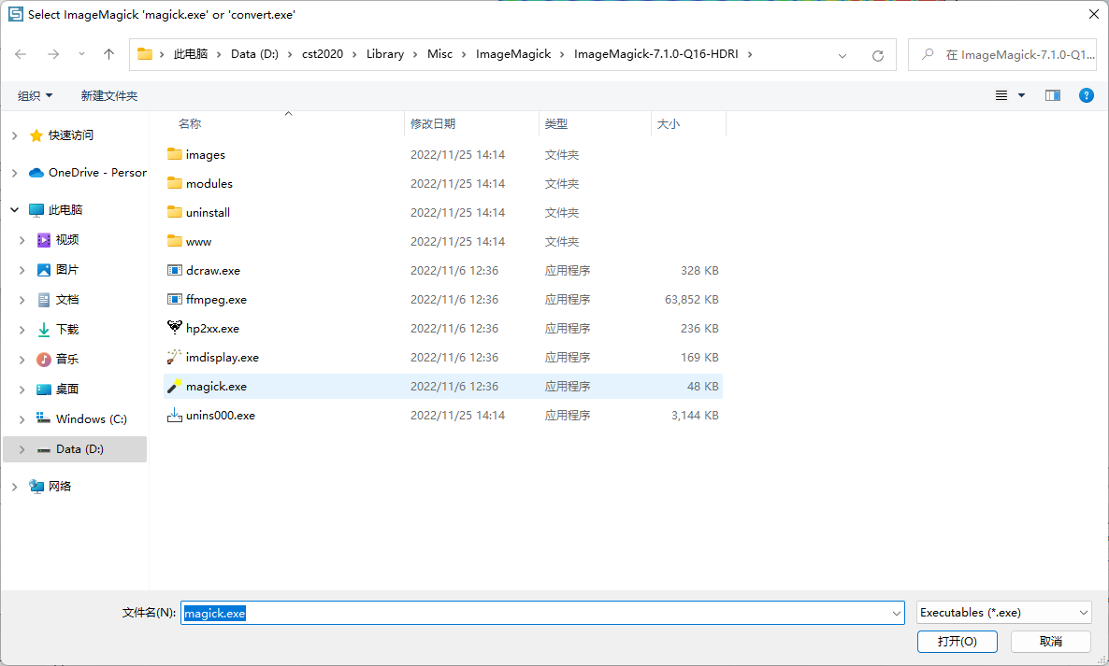Open the Help button in the toolbar
Viewport: 1109px width, 666px height.
[1086, 94]
